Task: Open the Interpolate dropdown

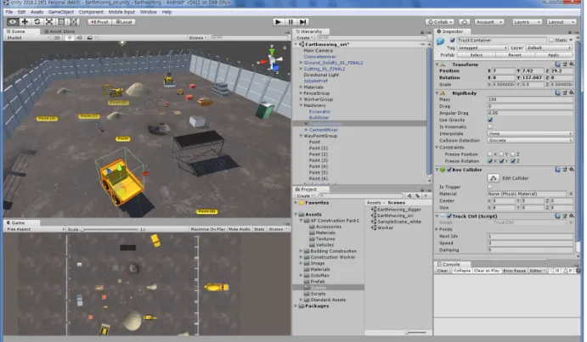Action: [x=530, y=133]
